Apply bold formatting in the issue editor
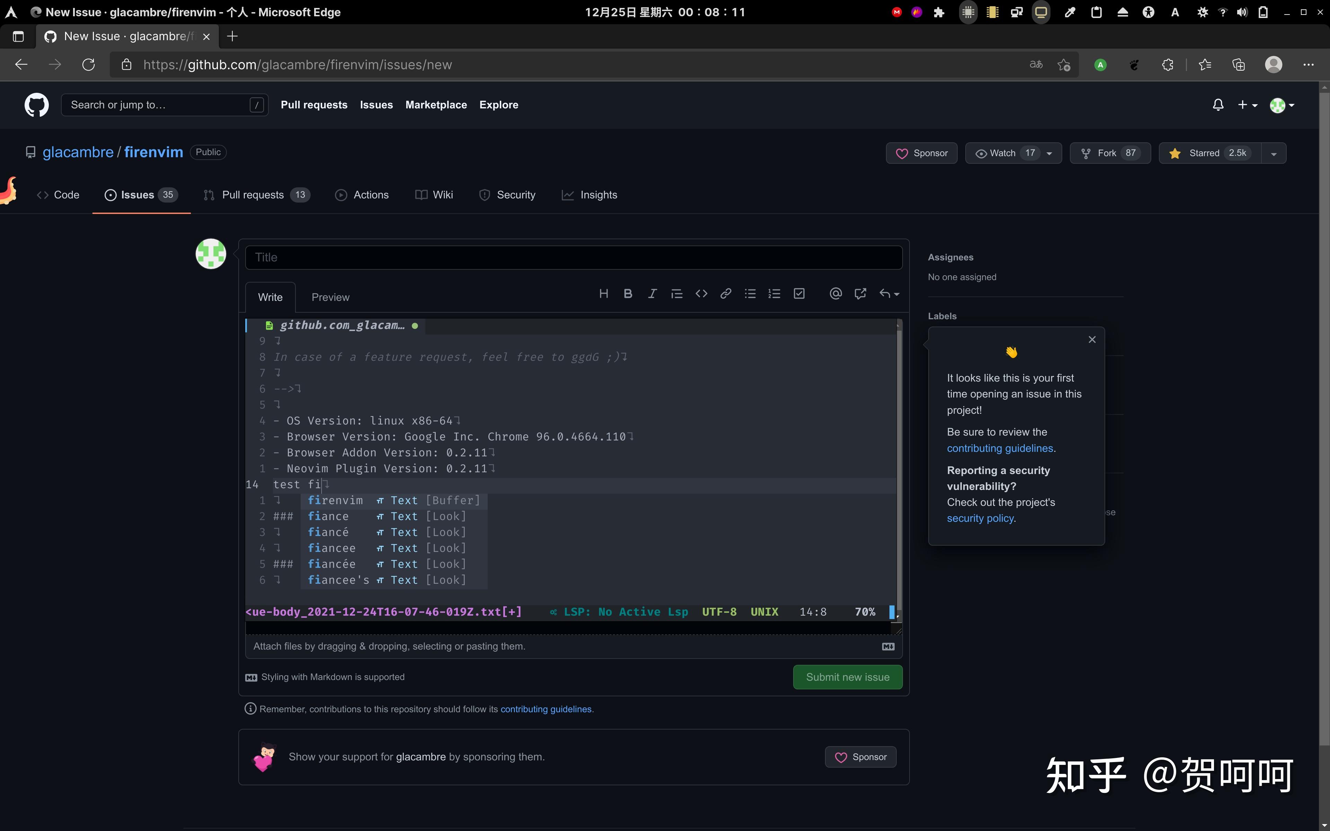Viewport: 1330px width, 831px height. (628, 294)
